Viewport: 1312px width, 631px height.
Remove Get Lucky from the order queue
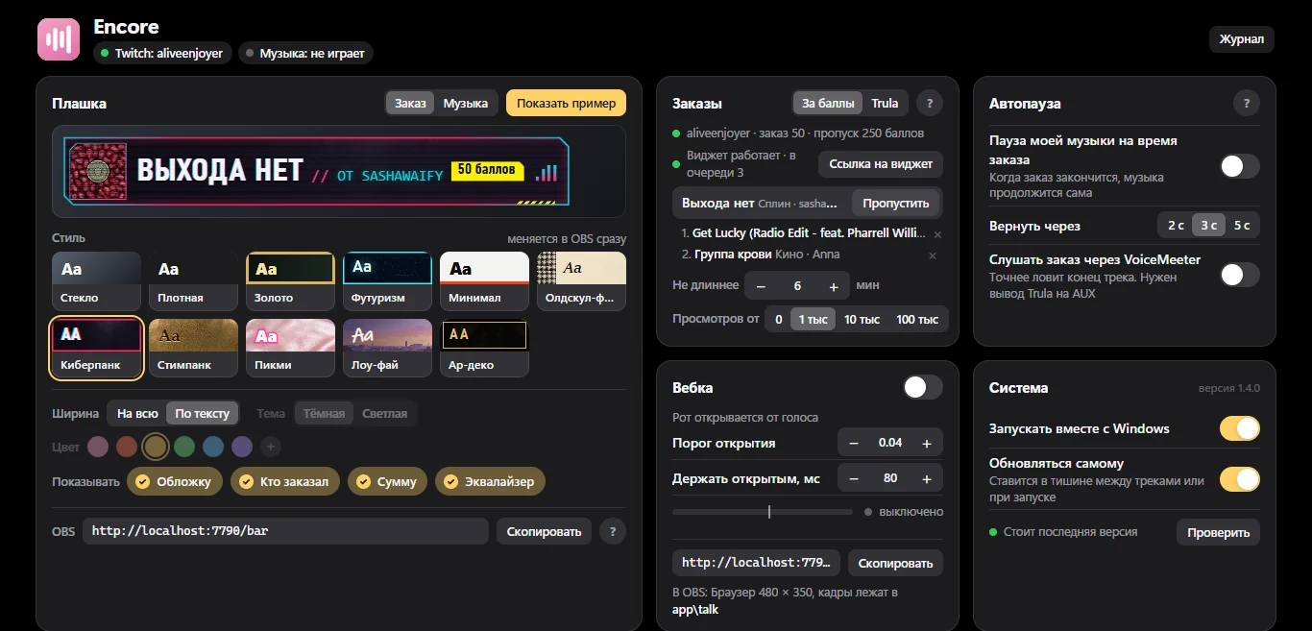(937, 234)
